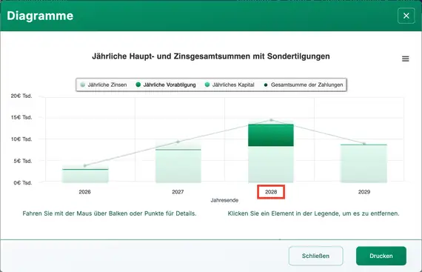This screenshot has width=422, height=272.
Task: Toggle the Gesamtsumme der Zahlungen legend series
Action: [x=304, y=84]
